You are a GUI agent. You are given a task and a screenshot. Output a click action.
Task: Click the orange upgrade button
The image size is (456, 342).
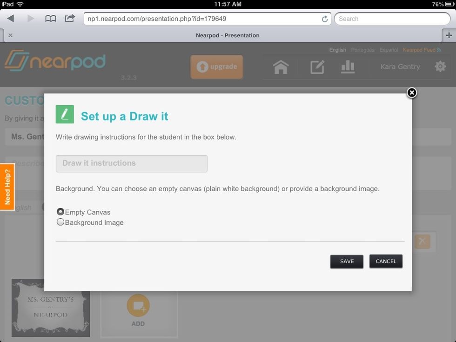(x=216, y=67)
